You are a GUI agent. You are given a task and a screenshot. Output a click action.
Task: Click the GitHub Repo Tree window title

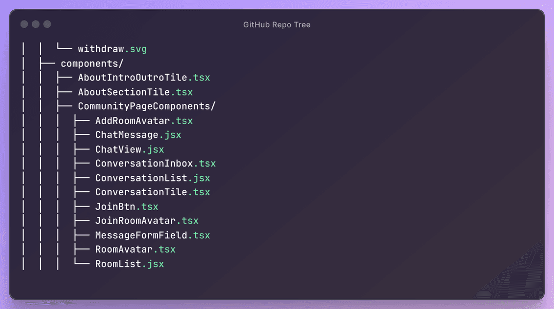tap(276, 25)
